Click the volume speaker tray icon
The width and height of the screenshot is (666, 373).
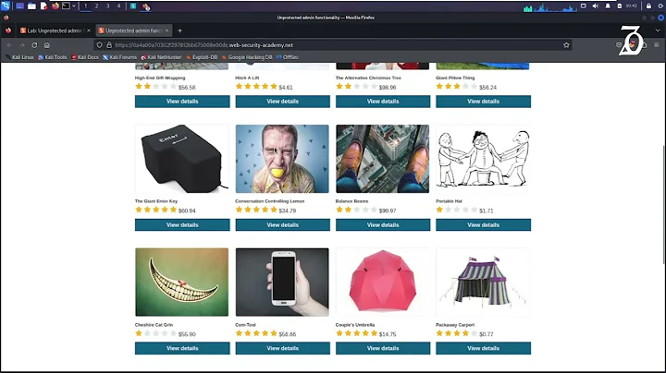pos(596,6)
